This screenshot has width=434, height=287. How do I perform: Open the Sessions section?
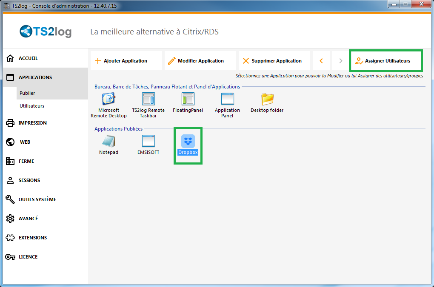(46, 180)
